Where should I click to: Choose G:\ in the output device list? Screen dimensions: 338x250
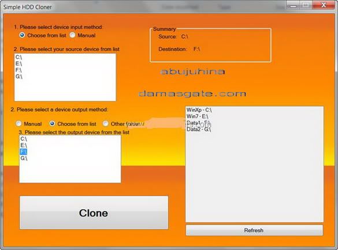pos(24,158)
